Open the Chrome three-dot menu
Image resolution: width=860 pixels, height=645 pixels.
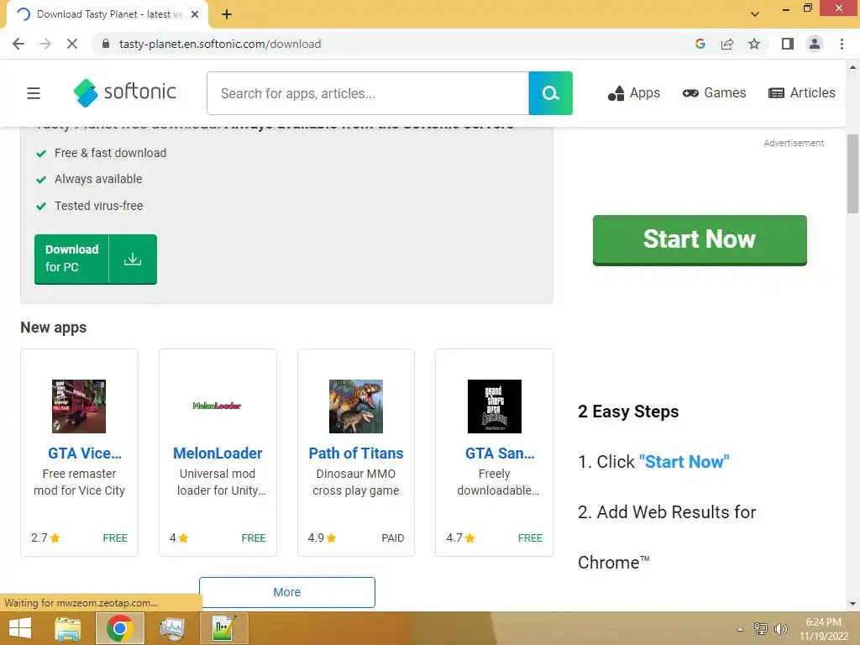click(x=842, y=44)
